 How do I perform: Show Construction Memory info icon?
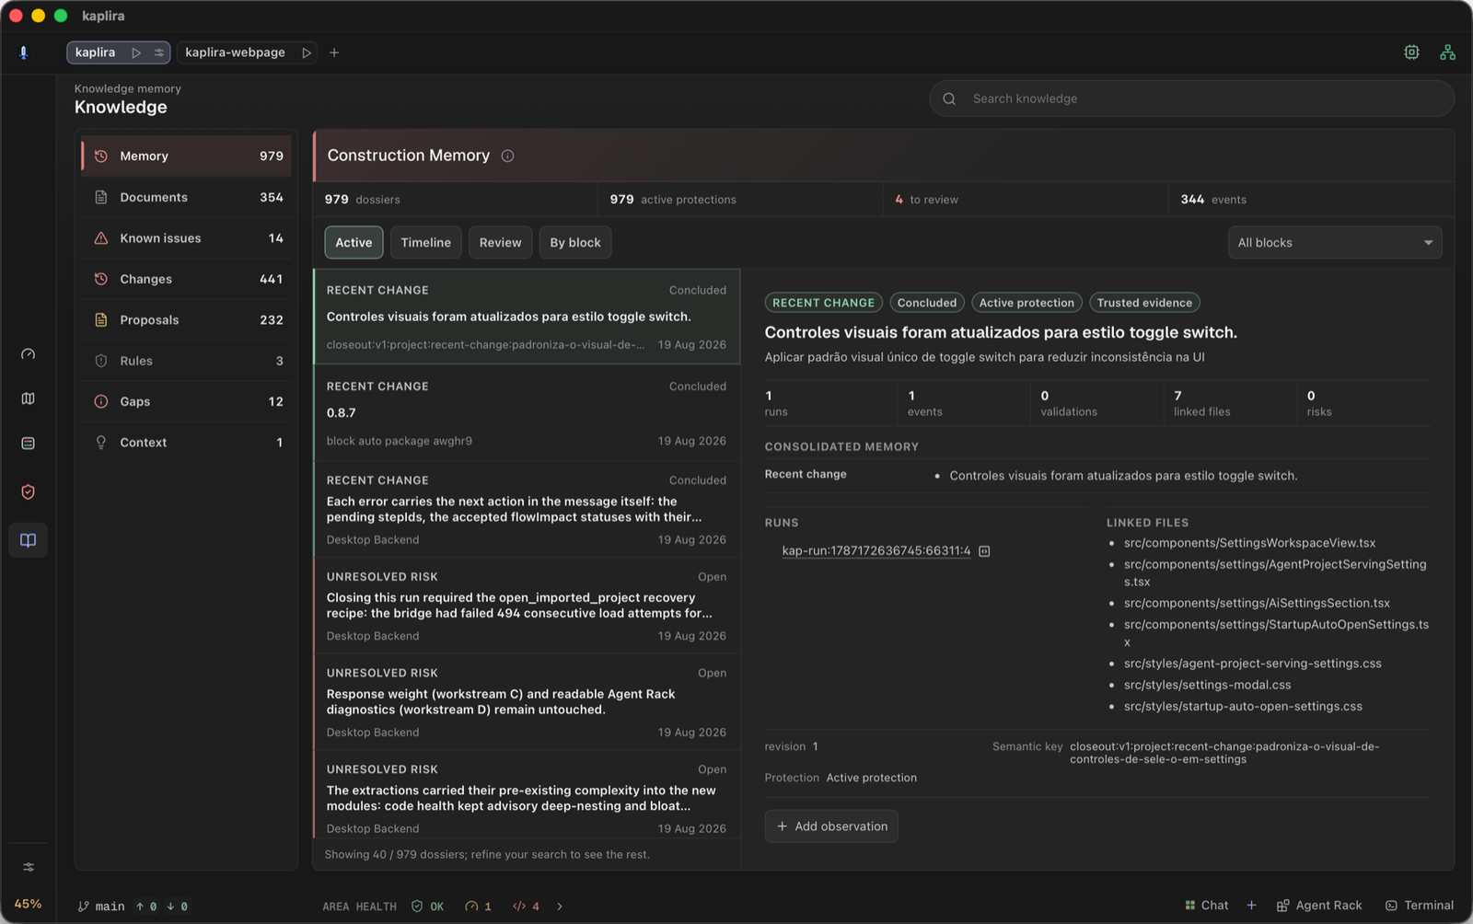[507, 156]
